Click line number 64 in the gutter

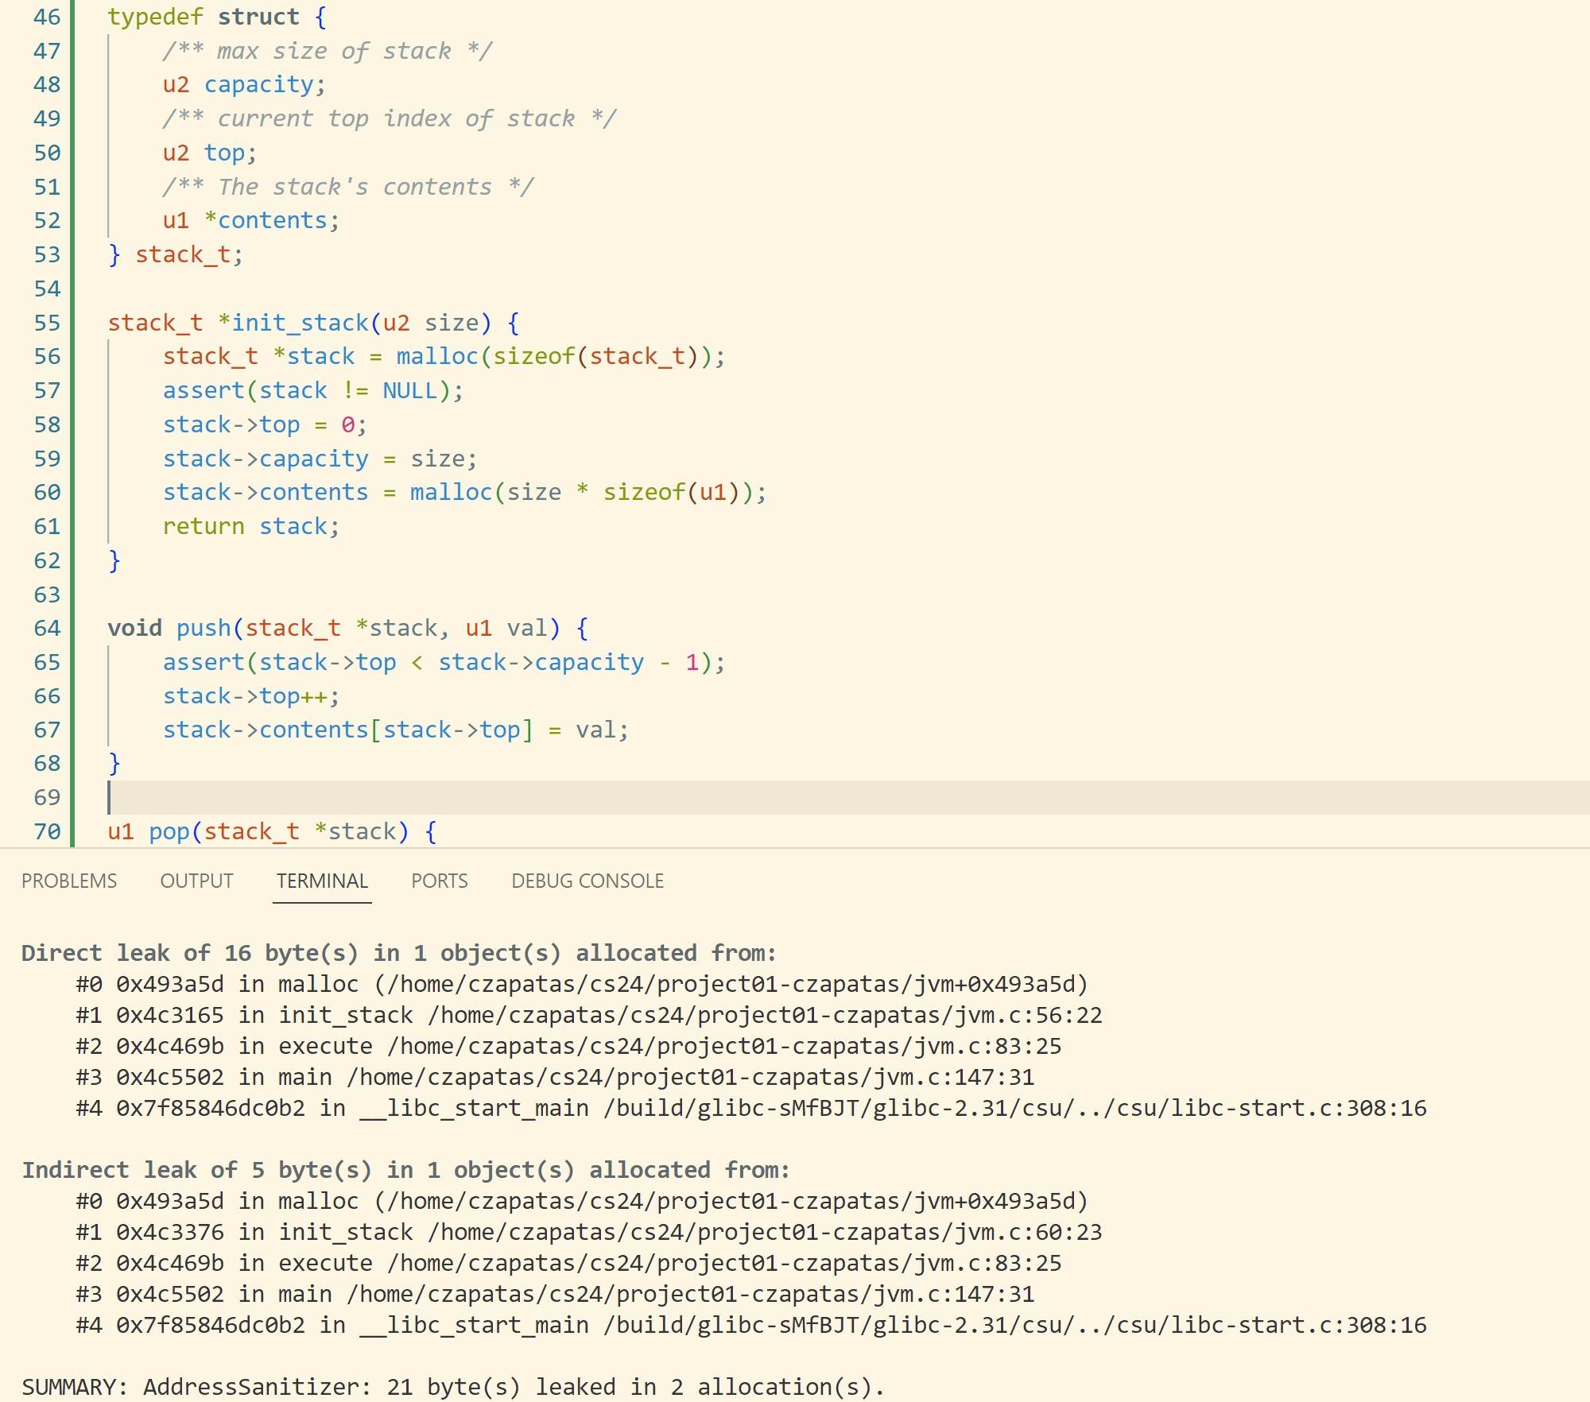click(x=47, y=628)
